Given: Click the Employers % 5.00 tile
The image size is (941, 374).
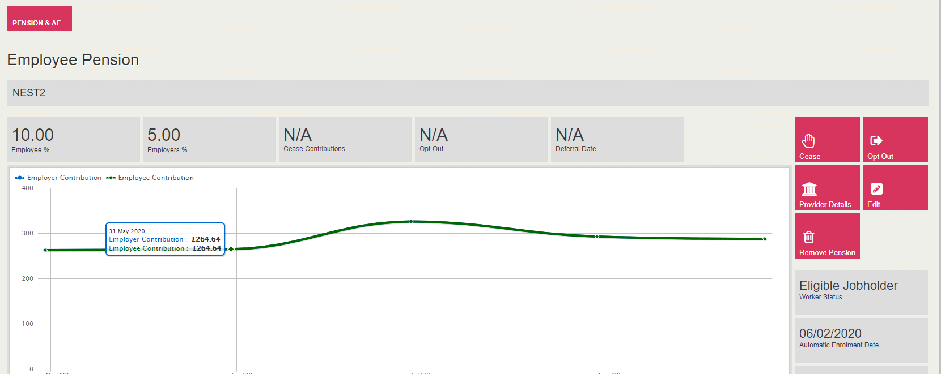Looking at the screenshot, I should pyautogui.click(x=209, y=140).
